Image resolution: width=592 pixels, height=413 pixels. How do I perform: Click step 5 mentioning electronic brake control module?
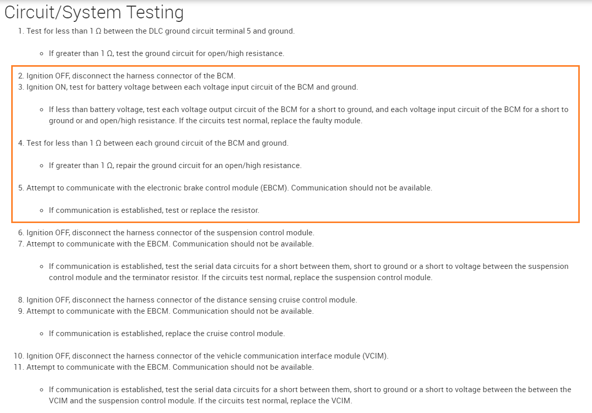coord(229,188)
